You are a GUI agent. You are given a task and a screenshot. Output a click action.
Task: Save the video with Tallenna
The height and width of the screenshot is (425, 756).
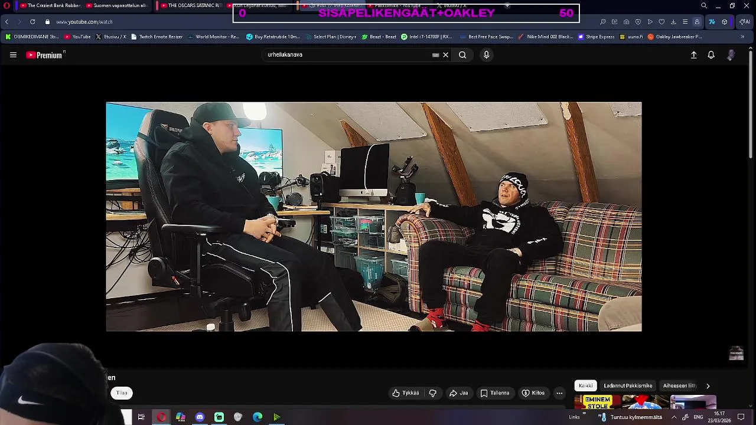(x=495, y=393)
